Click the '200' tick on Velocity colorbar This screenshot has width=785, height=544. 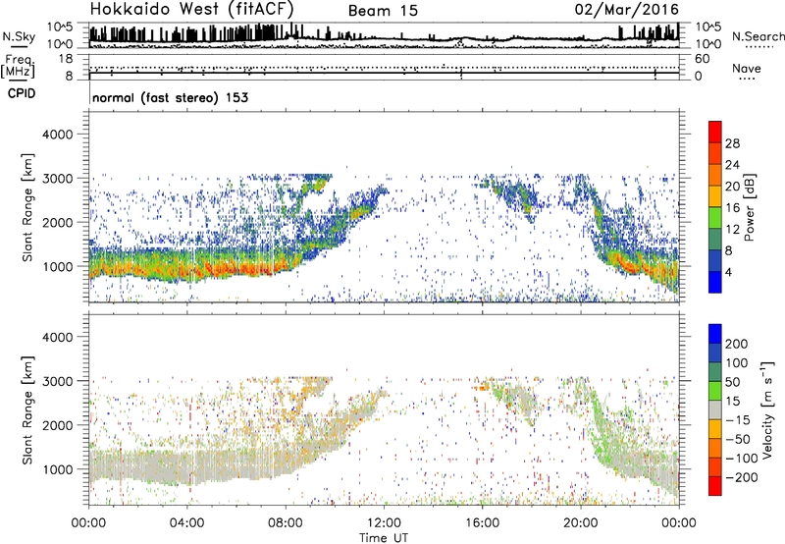click(x=737, y=344)
